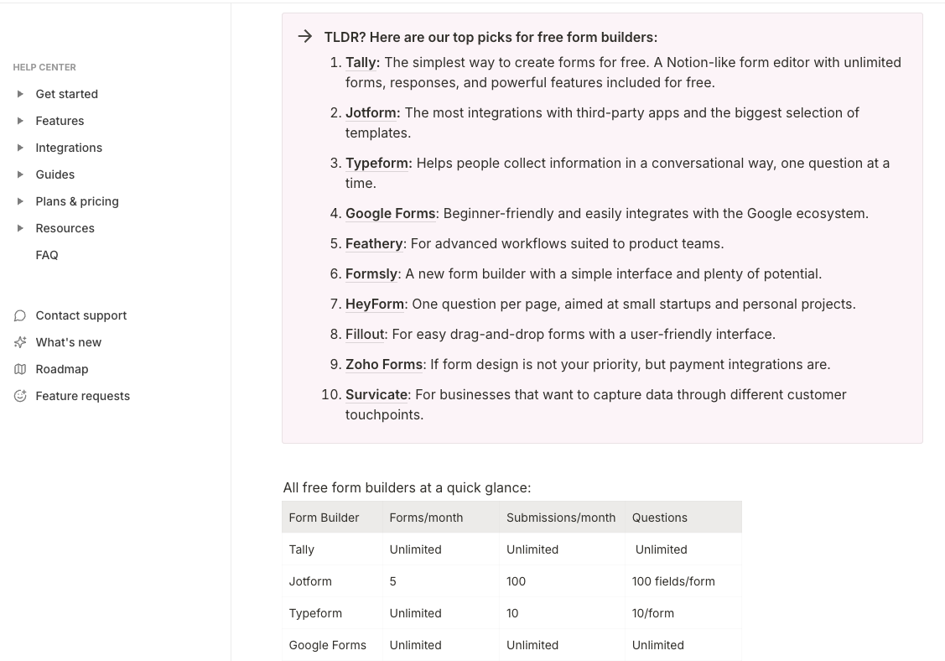This screenshot has width=945, height=661.
Task: Click the TLDR top picks heading text
Action: (x=491, y=38)
